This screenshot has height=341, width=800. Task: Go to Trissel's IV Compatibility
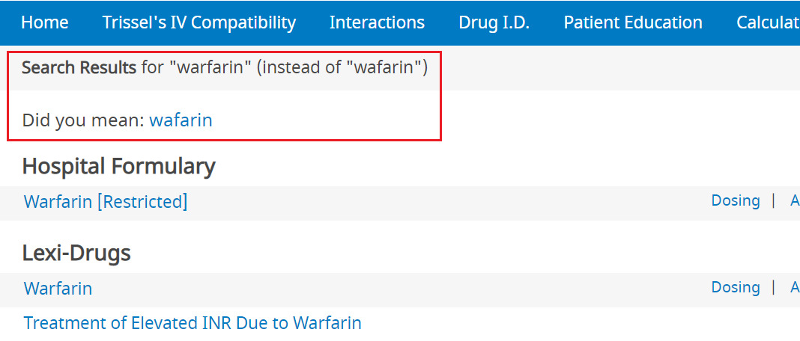coord(199,22)
